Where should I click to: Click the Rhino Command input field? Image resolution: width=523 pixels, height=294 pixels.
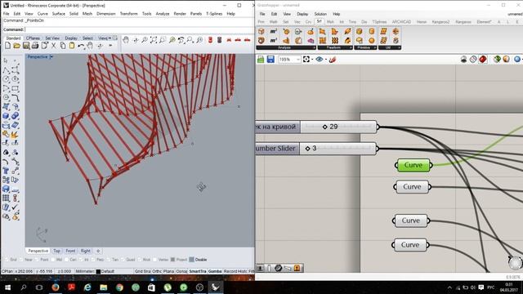coord(139,29)
